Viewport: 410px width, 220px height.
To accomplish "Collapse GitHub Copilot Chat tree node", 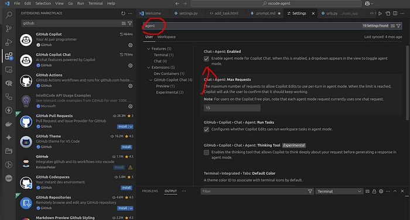I will pyautogui.click(x=151, y=80).
